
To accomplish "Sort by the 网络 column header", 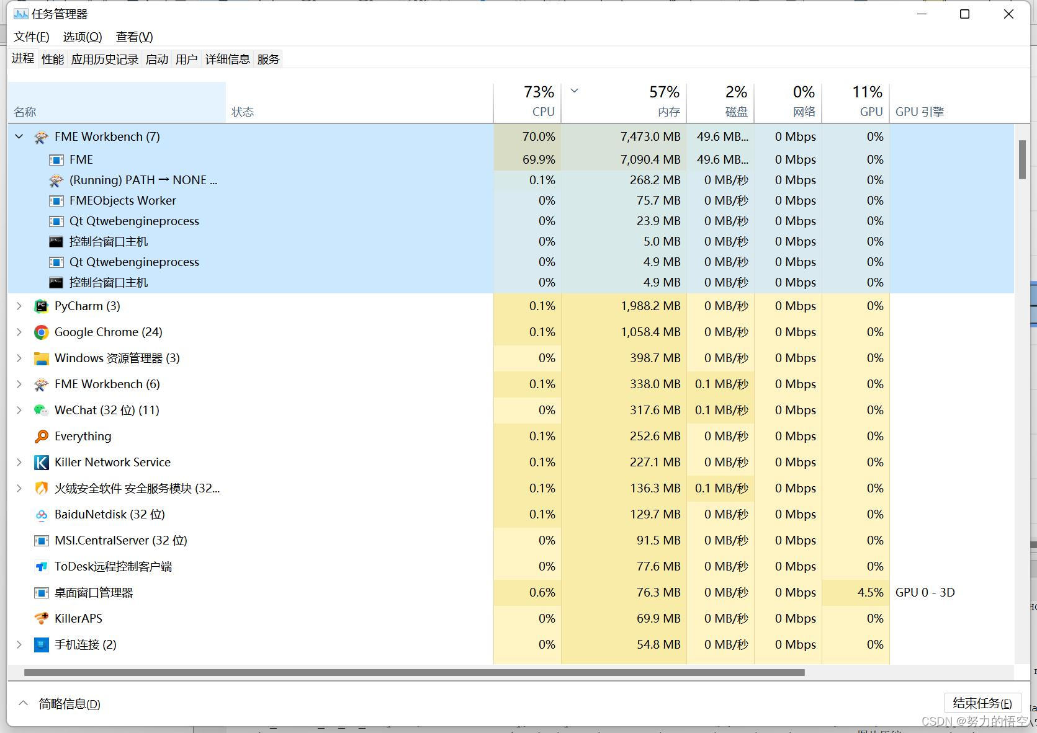I will coord(788,102).
